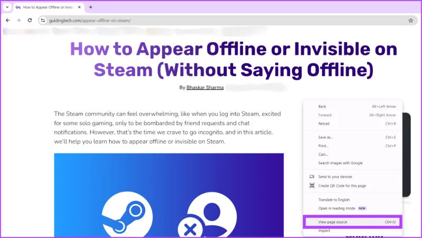Image resolution: width=422 pixels, height=238 pixels.
Task: Expand the tab search dropdown arrow
Action: click(7, 7)
